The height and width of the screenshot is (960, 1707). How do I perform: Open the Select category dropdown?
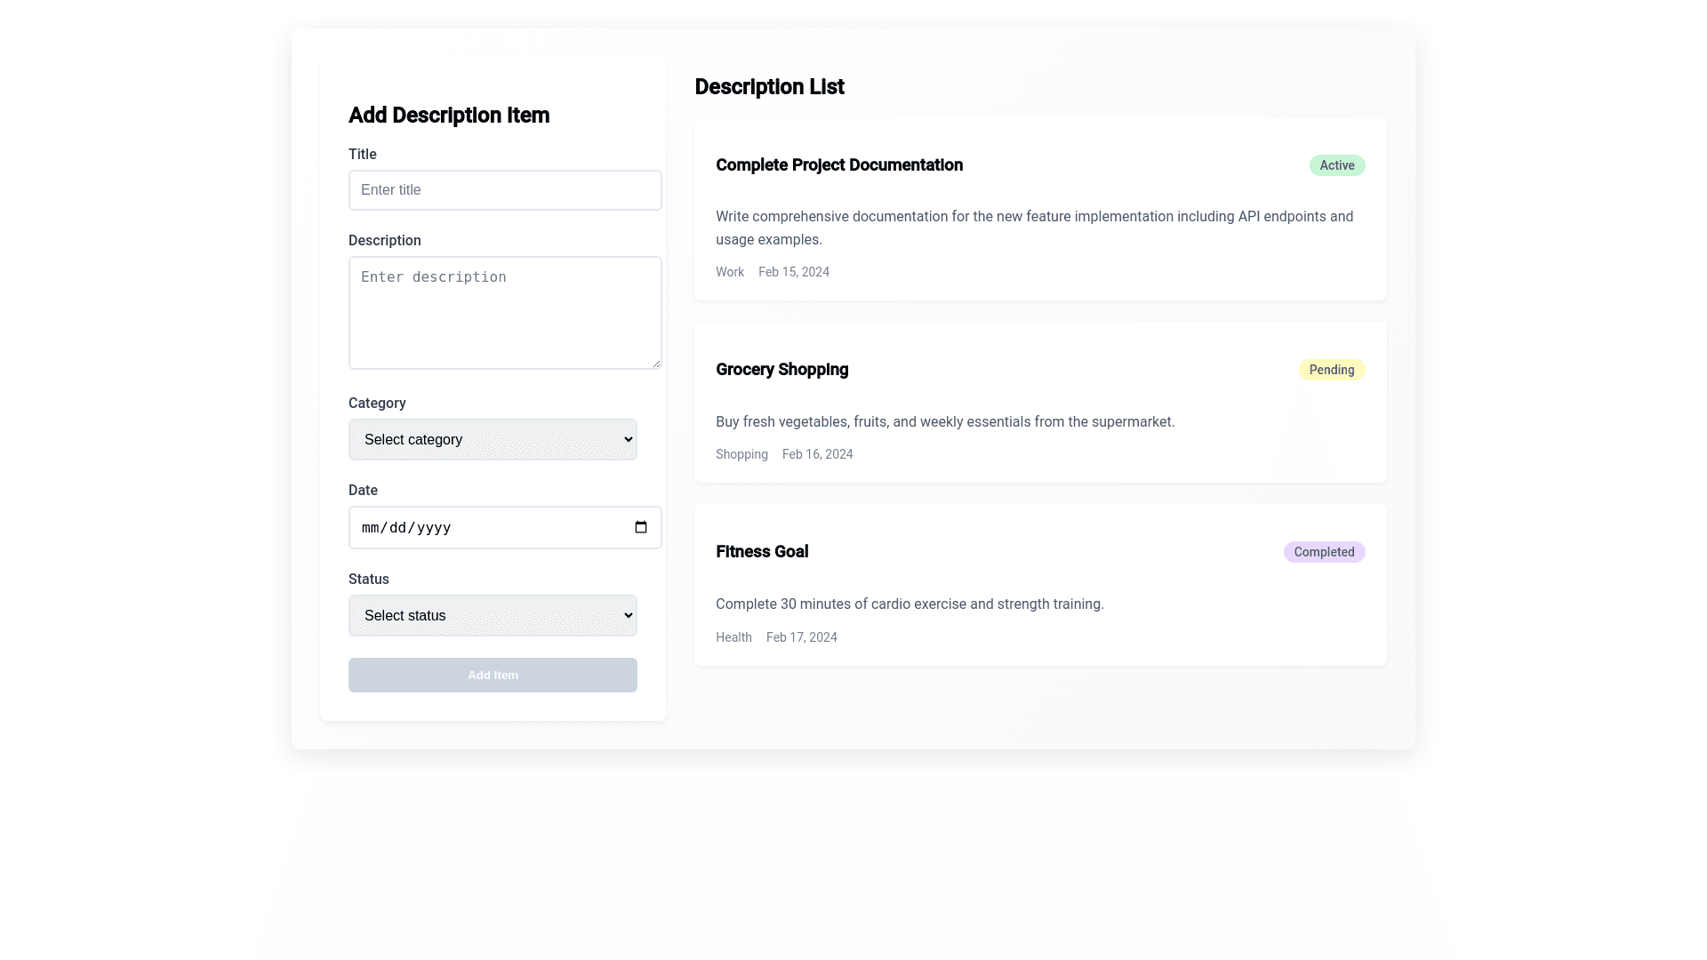coord(492,439)
